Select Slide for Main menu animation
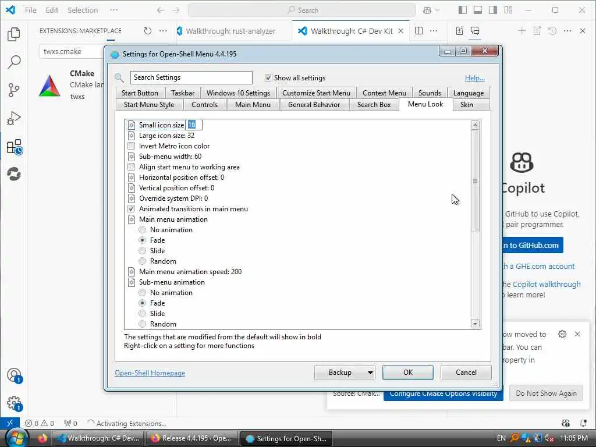 click(142, 250)
